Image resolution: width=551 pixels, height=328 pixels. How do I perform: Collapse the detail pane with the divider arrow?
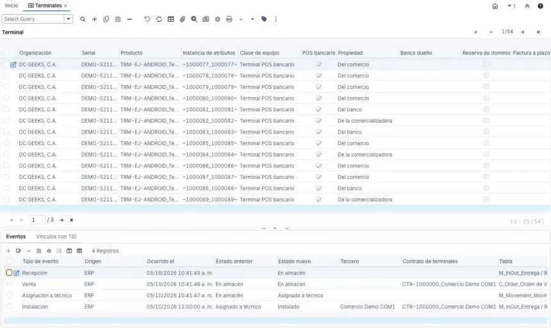point(275,228)
